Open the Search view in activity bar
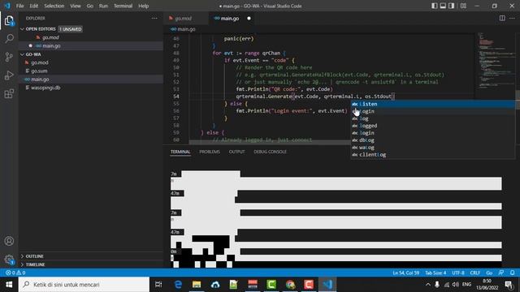 coord(9,39)
